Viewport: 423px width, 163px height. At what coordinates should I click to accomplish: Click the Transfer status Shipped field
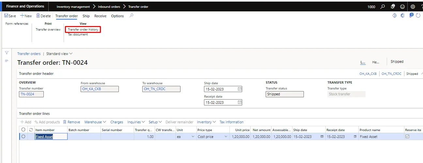[x=285, y=94]
